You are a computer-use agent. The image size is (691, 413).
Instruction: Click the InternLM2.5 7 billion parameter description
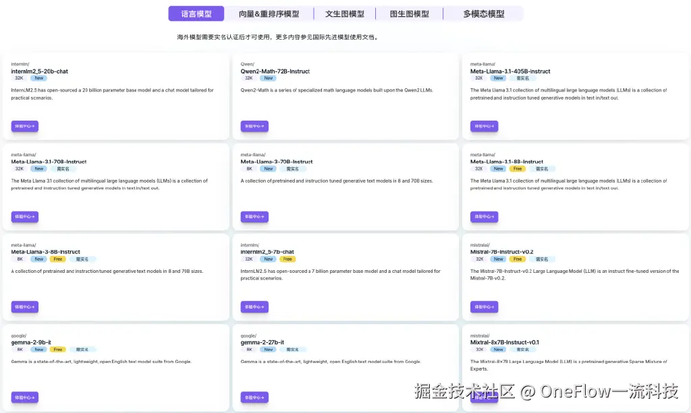click(x=340, y=274)
